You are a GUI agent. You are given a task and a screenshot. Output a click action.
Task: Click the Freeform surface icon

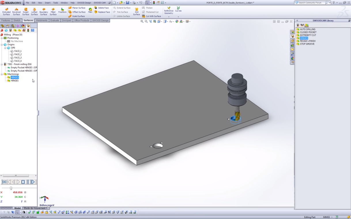pos(62,10)
